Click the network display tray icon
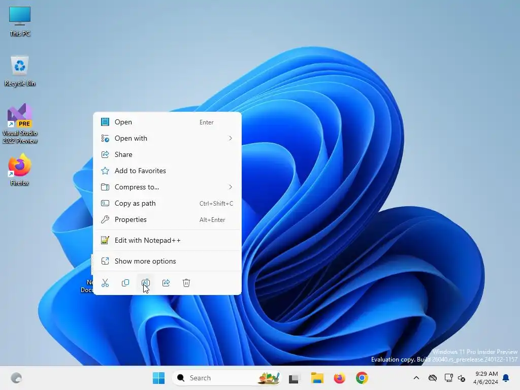The image size is (520, 390). tap(448, 378)
